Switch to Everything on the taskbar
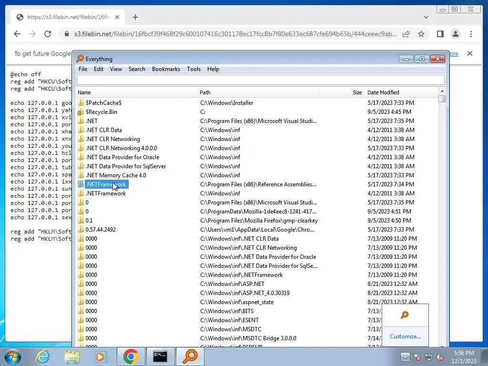This screenshot has height=366, width=488. pos(190,356)
